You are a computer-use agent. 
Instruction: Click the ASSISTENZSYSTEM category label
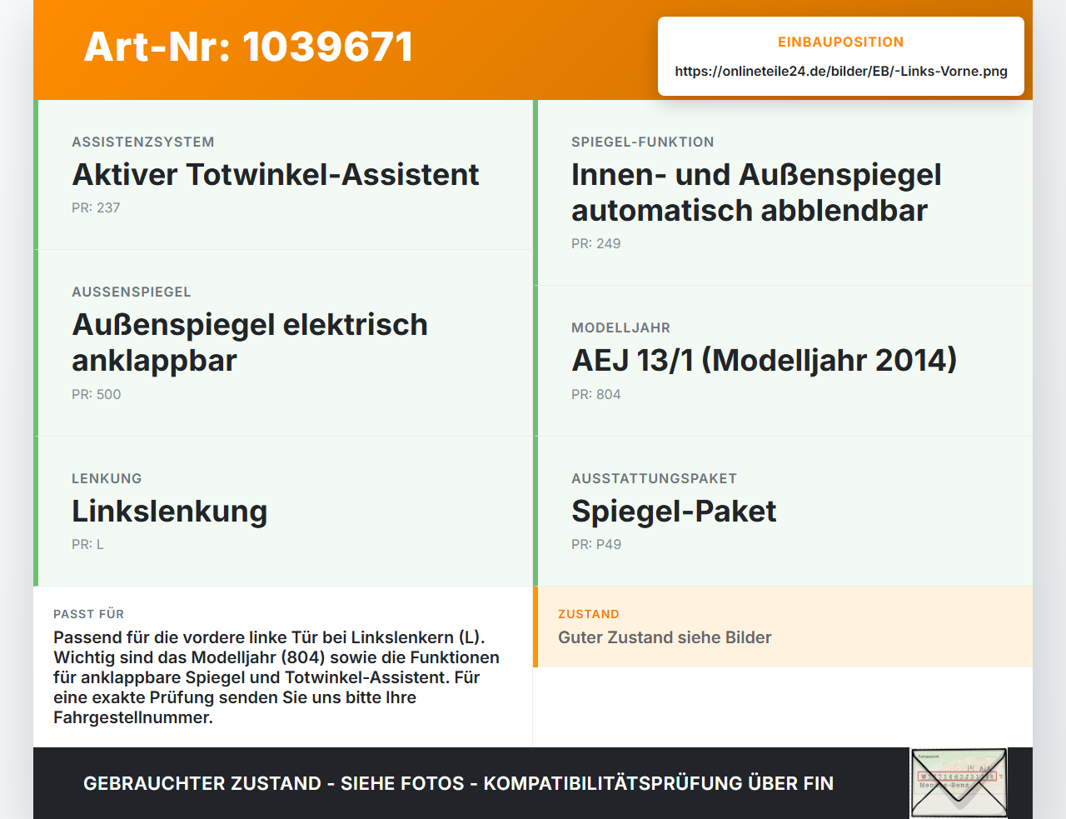click(143, 142)
